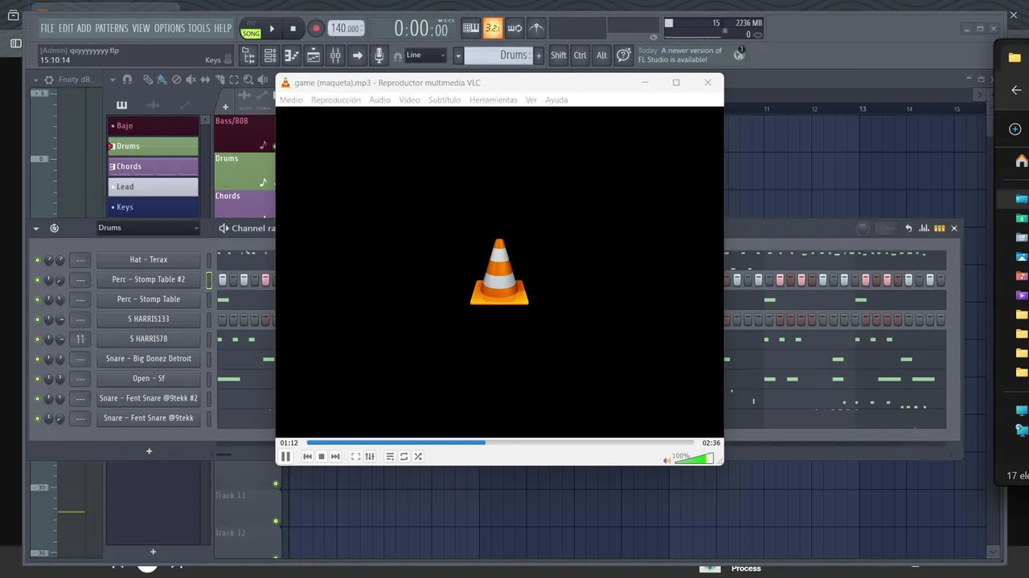Click the right arrow toolbar icon
The image size is (1029, 578).
coord(358,55)
